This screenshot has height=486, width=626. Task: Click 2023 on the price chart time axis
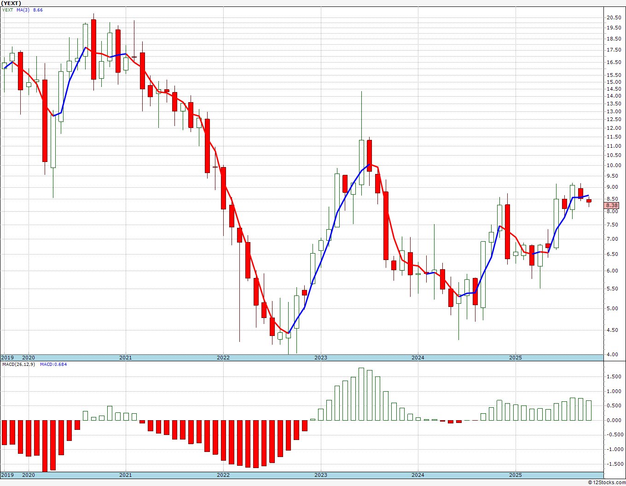[321, 358]
